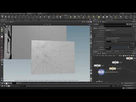136x102 pixels.
Task: Pin the parameter pane path
Action: click(x=133, y=22)
